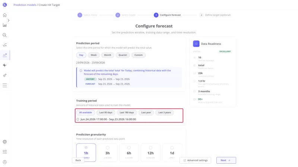This screenshot has height=167, width=298.
Task: Go to the Prediction models breadcrumb link
Action: tap(25, 5)
